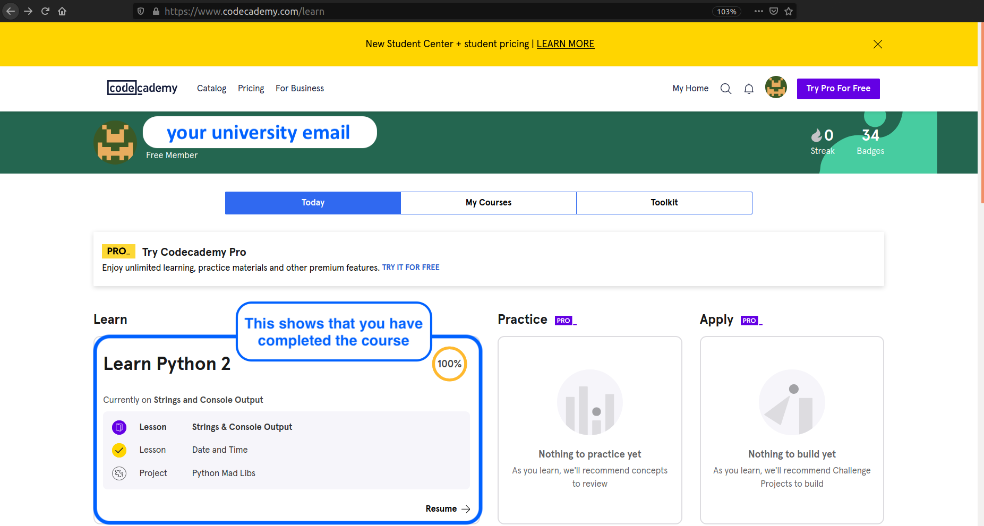The height and width of the screenshot is (526, 984).
Task: Open the LEARN MORE link in banner
Action: (566, 44)
